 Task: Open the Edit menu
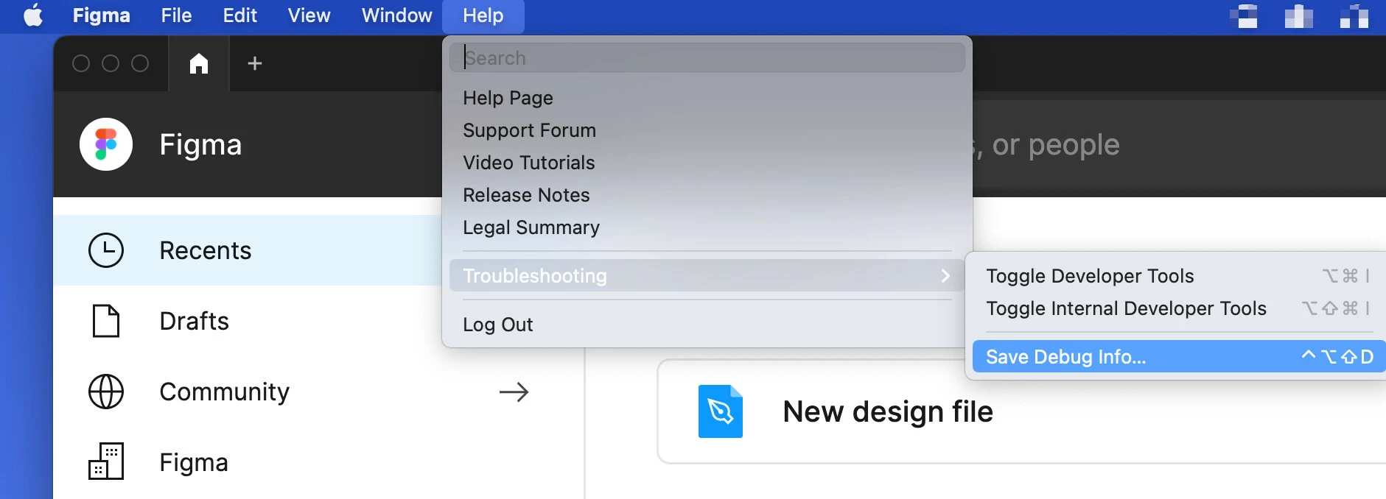click(239, 15)
